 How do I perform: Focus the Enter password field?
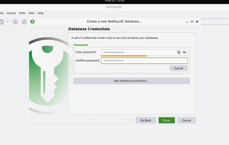pyautogui.click(x=137, y=52)
